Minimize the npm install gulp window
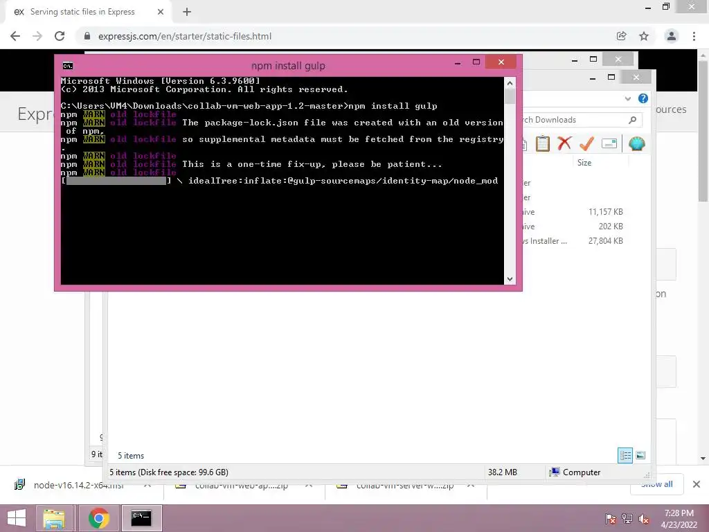This screenshot has height=532, width=709. tap(458, 63)
